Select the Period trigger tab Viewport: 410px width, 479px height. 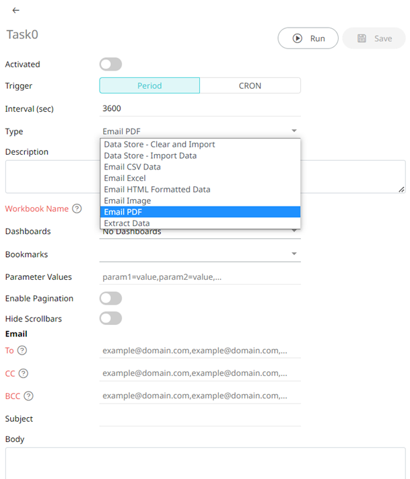click(149, 85)
